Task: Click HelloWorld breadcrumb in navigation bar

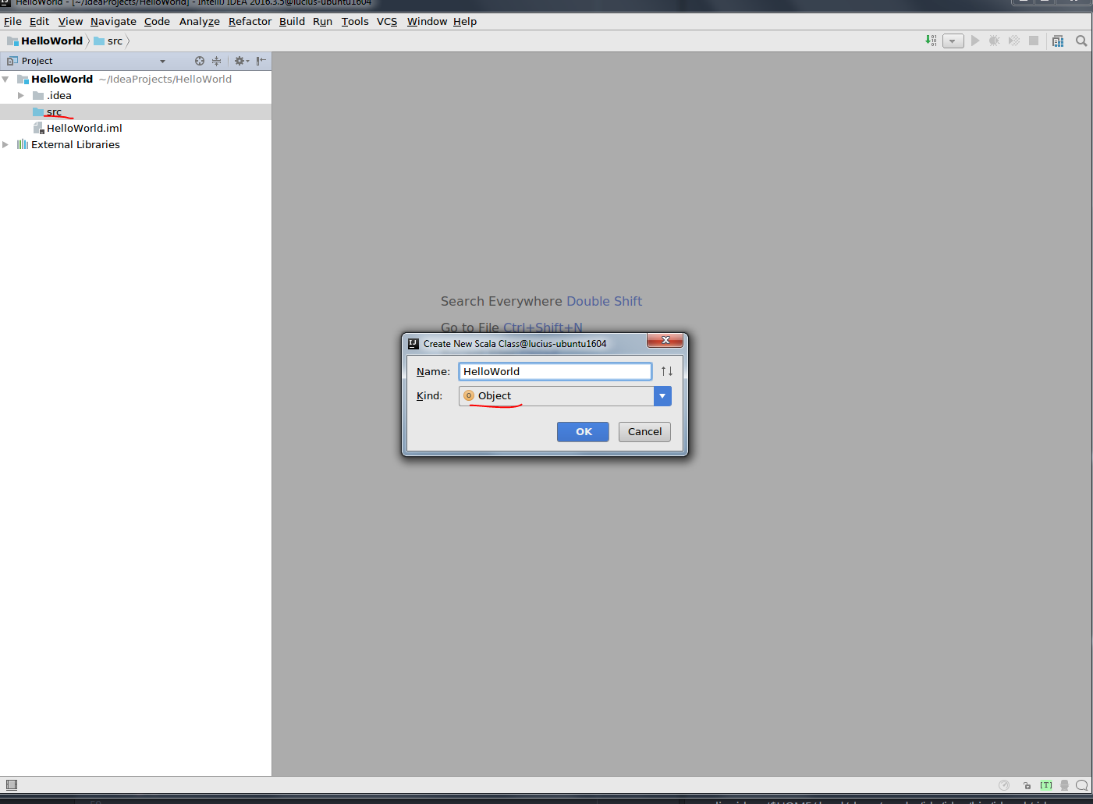Action: tap(44, 41)
